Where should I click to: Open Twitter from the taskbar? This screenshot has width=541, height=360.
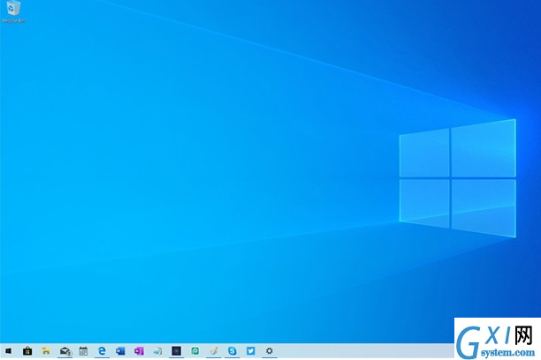(x=251, y=351)
